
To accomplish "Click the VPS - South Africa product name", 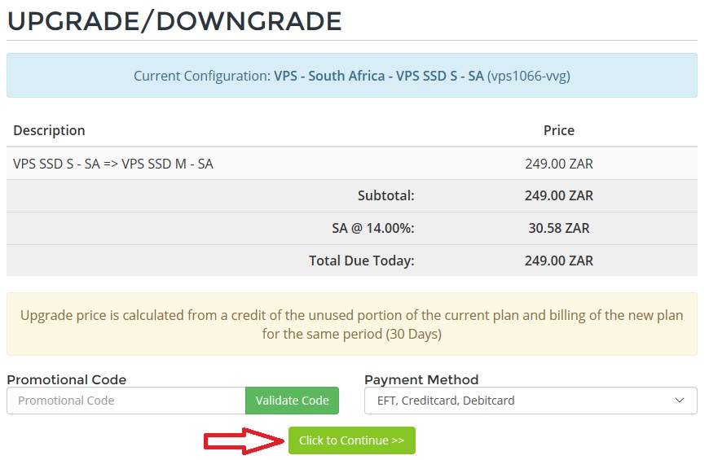I will tap(329, 76).
